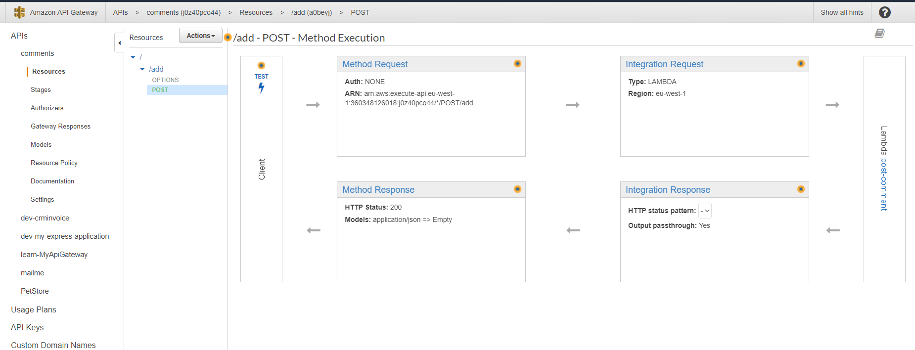Collapse the root / resource tree node

pyautogui.click(x=133, y=57)
